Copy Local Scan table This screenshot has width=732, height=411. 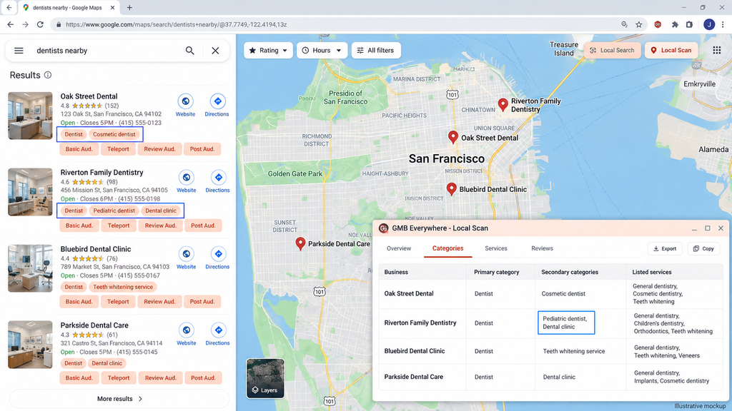(703, 249)
